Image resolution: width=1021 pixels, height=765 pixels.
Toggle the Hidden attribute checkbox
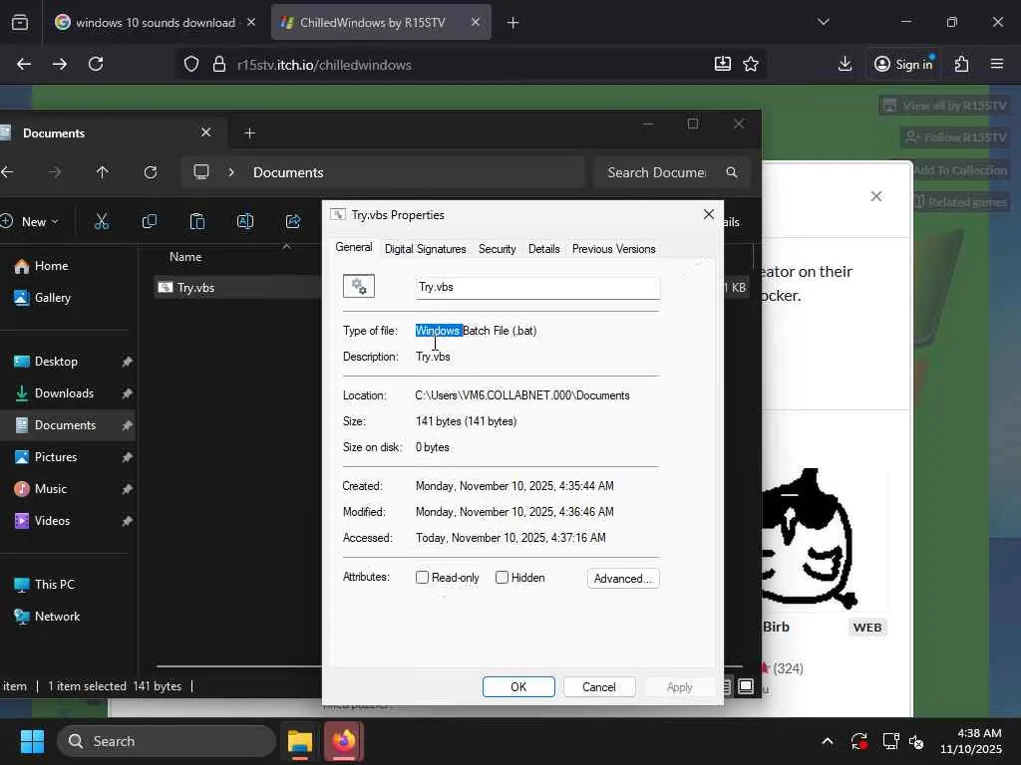tap(502, 578)
